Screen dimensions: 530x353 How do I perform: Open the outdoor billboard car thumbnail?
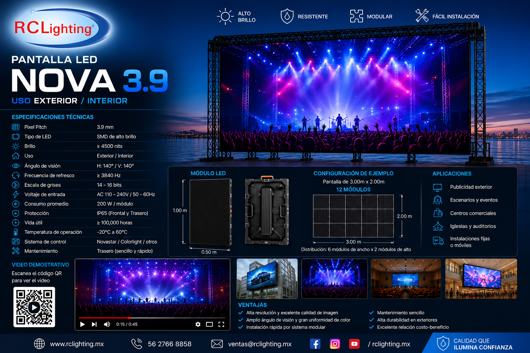(267, 279)
